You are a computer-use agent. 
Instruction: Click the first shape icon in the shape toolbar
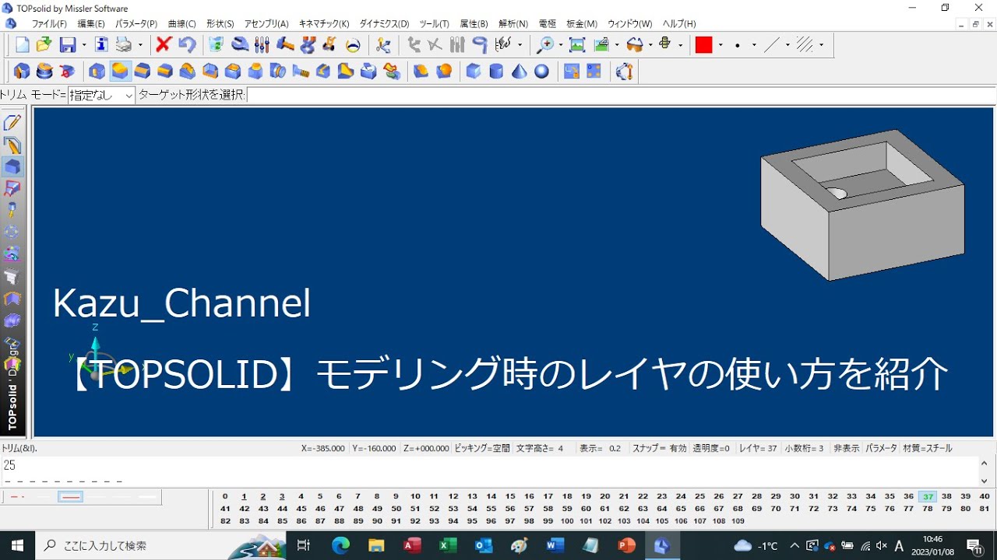22,72
